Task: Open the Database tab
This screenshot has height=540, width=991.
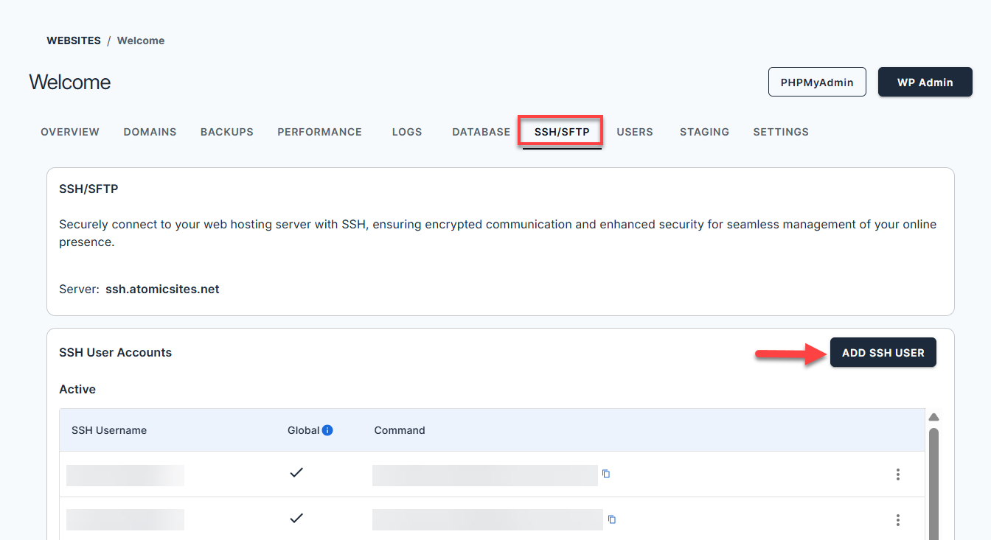Action: coord(481,132)
